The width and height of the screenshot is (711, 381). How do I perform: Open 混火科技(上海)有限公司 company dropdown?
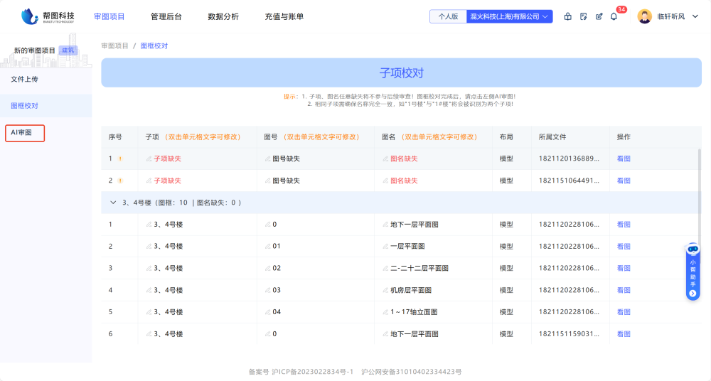[x=509, y=16]
